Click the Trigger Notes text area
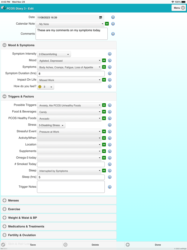This screenshot has height=250, width=187. click(71, 187)
